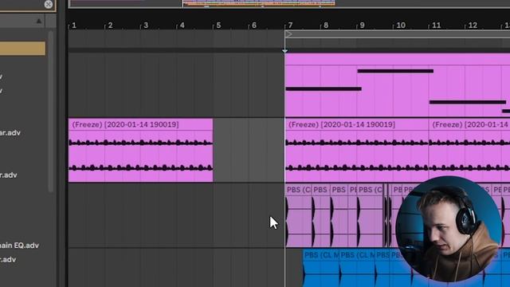Click bar 1 on the timeline ruler
Screen dimensions: 510x287
coord(74,25)
